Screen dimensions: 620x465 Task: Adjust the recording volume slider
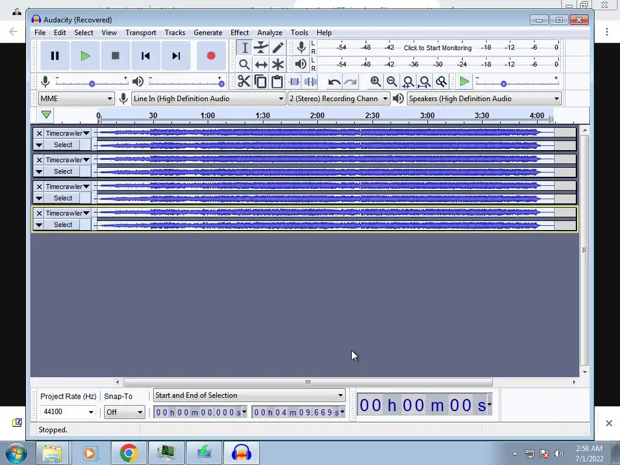coord(92,84)
